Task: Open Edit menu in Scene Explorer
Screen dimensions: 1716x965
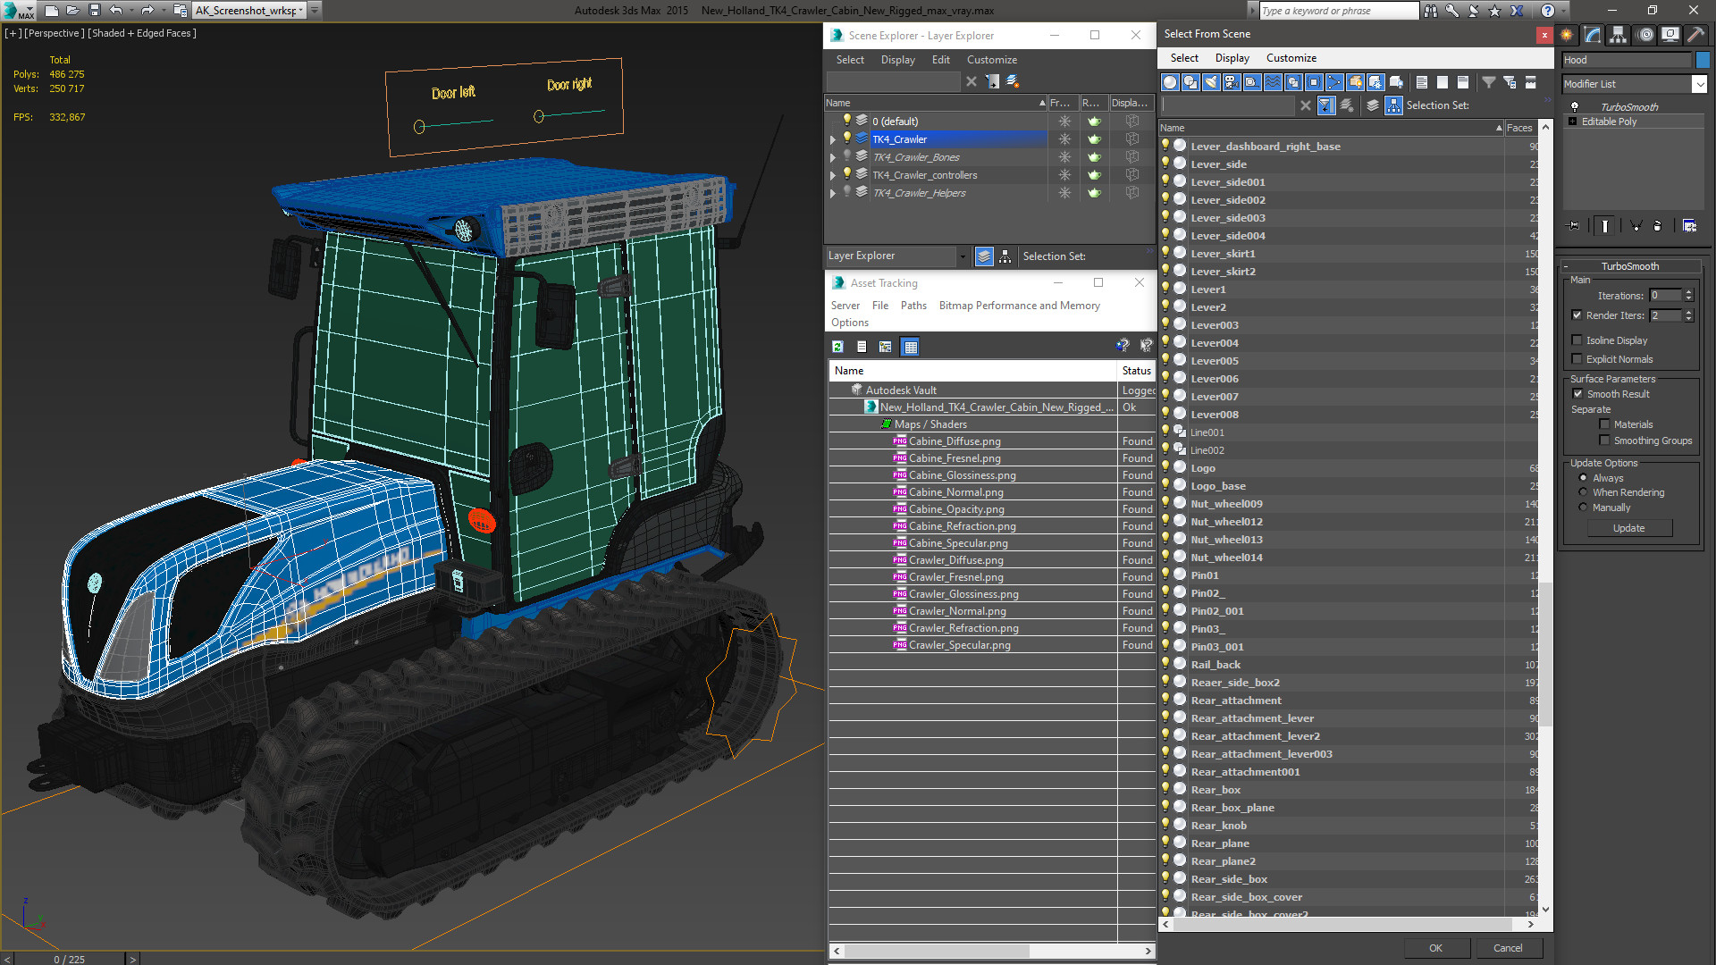Action: pyautogui.click(x=940, y=60)
